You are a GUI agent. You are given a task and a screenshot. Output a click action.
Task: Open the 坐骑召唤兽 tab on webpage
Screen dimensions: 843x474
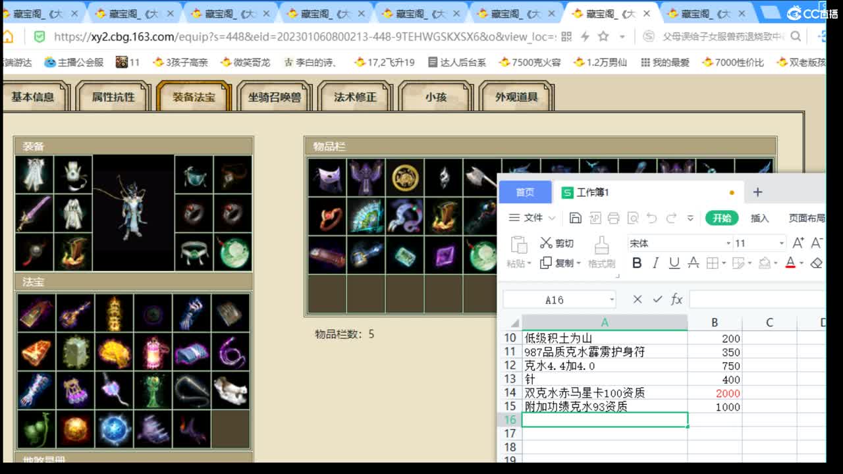click(274, 97)
